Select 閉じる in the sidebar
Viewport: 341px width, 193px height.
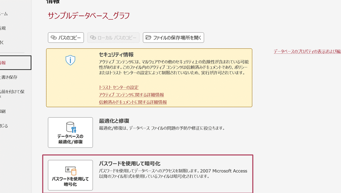click(4, 126)
